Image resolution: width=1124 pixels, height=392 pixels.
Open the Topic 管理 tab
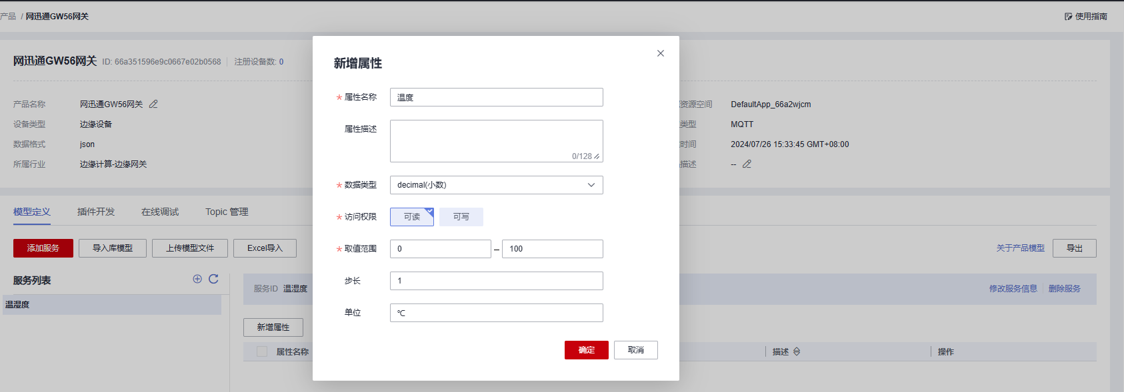coord(227,212)
